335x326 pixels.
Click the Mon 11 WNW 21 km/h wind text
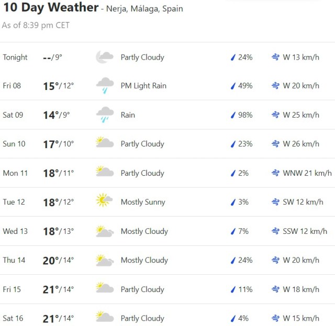click(x=307, y=173)
